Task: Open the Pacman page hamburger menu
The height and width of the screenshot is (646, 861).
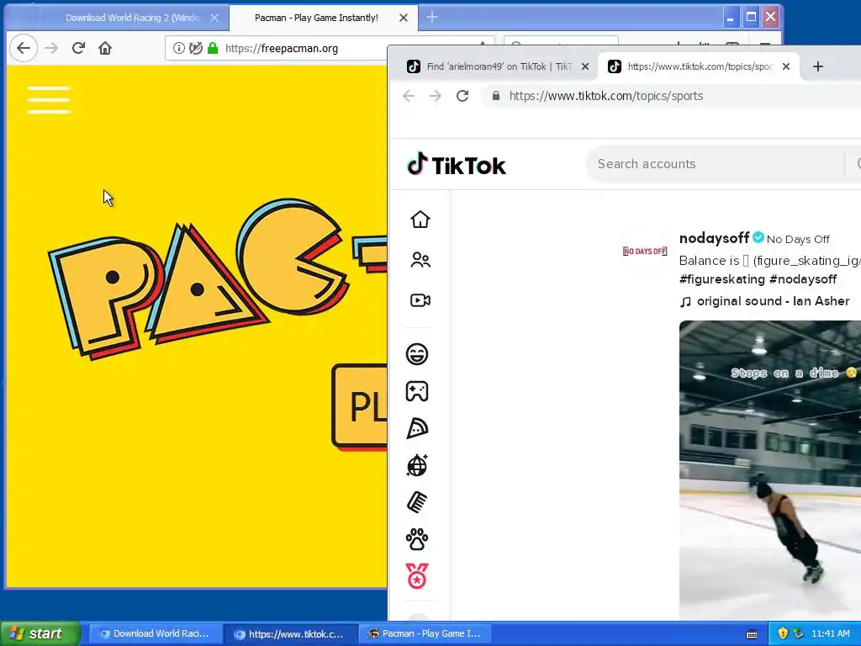Action: coord(48,100)
